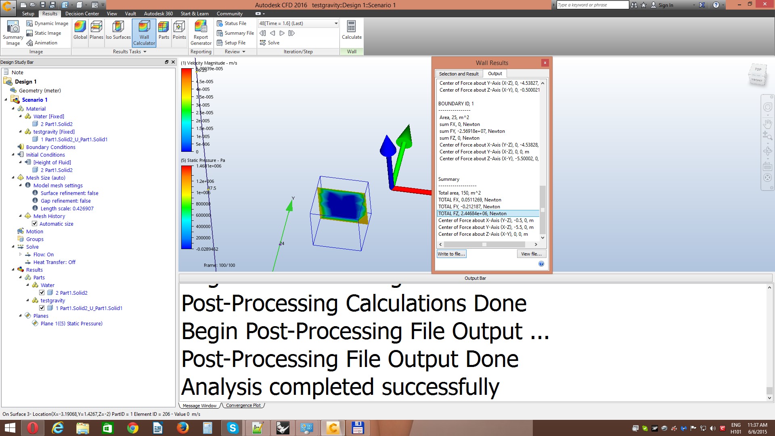
Task: Collapse the Initial Conditions tree node
Action: (13, 155)
